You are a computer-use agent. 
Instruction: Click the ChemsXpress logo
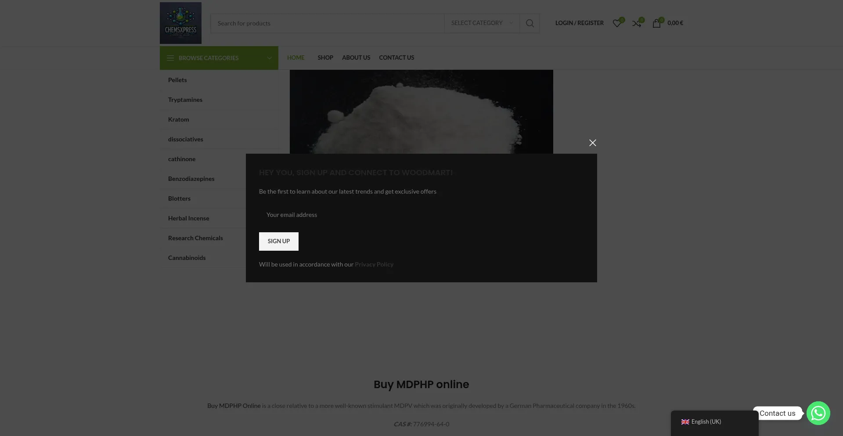pos(180,23)
